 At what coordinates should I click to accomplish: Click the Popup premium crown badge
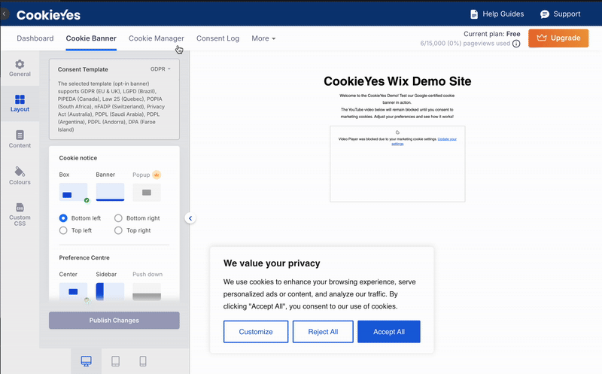(157, 175)
